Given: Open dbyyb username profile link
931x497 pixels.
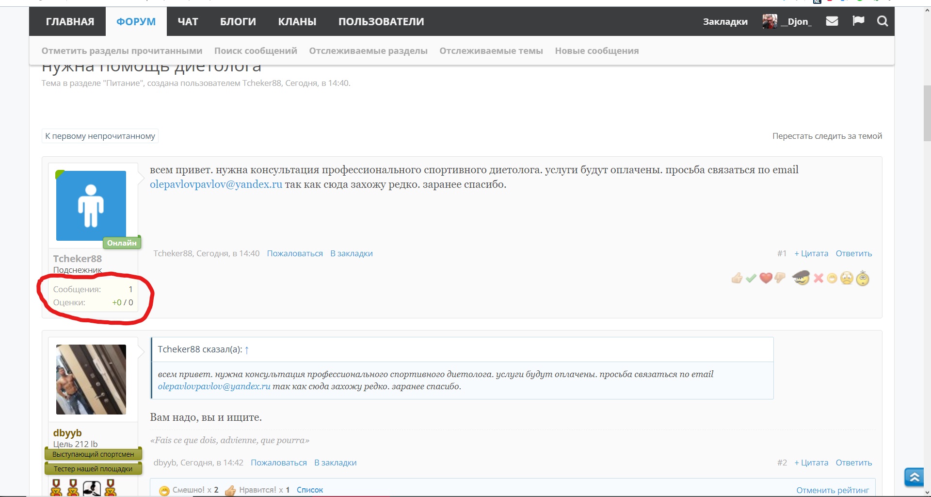Looking at the screenshot, I should pos(67,433).
